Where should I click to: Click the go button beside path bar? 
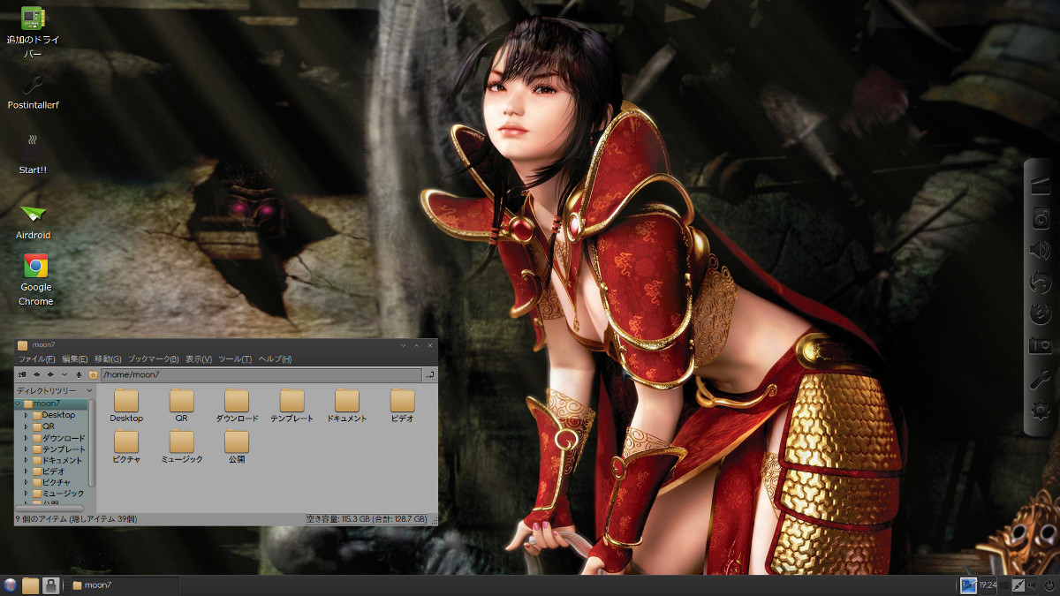tap(429, 375)
